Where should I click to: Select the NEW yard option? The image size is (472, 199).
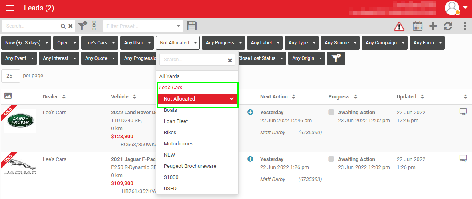[197, 155]
